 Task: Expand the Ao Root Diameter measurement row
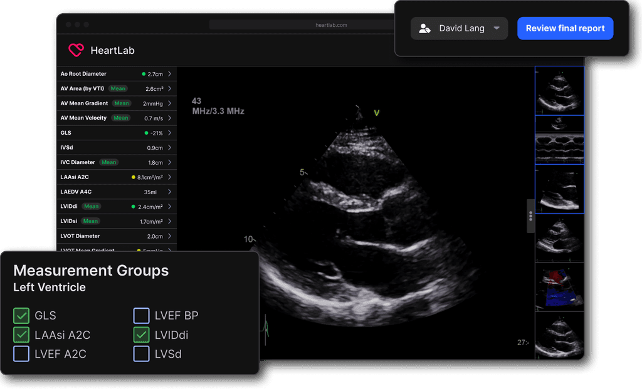coord(171,73)
